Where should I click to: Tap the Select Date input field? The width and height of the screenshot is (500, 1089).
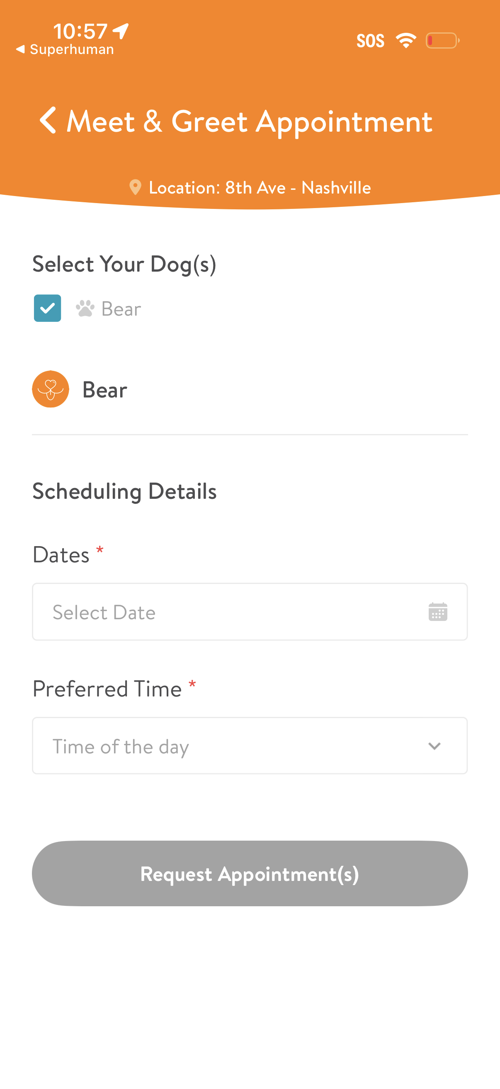(228, 612)
